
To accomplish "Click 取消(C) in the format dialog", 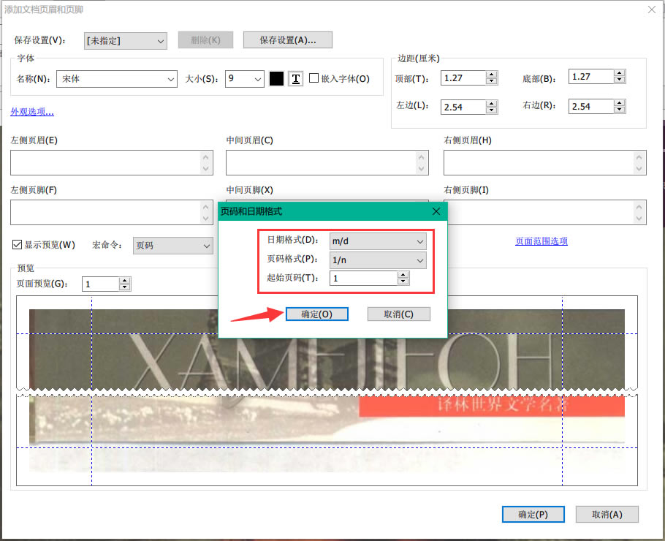I will point(398,314).
